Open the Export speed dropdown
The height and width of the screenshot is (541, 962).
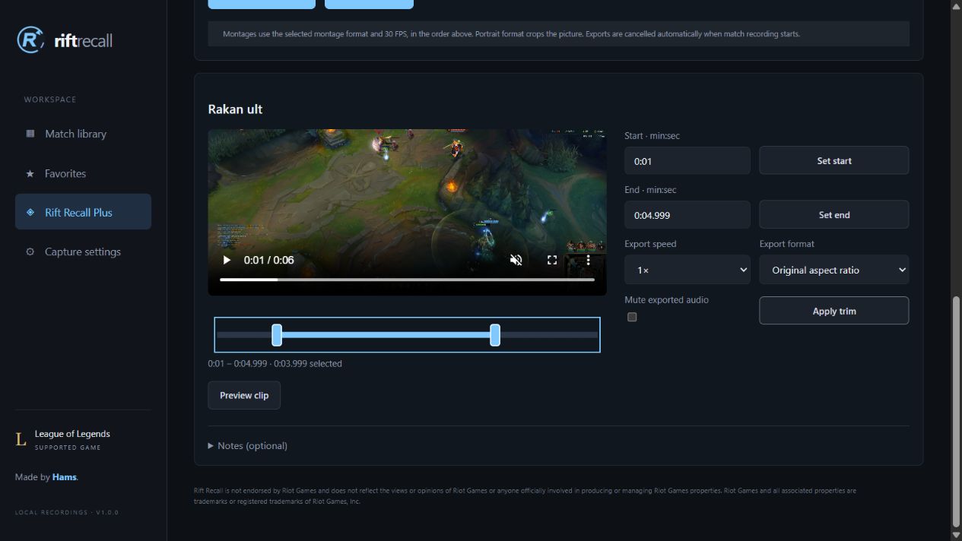pos(687,270)
